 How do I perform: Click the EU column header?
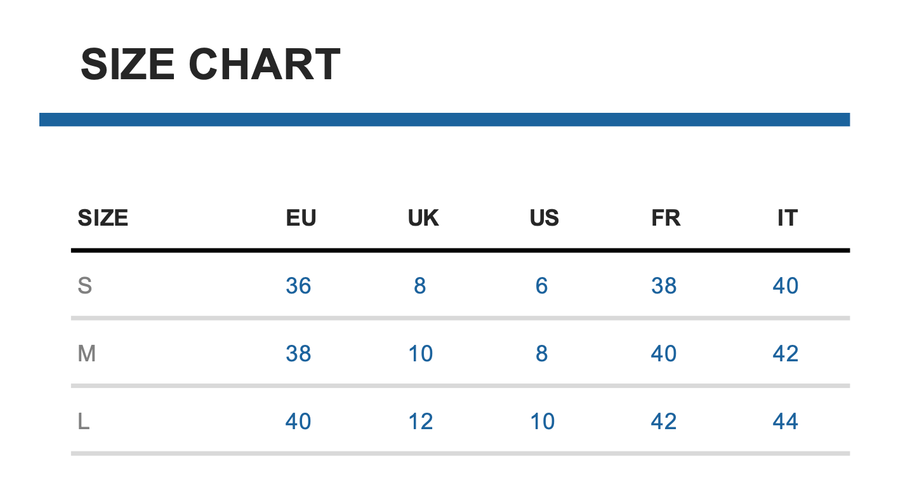301,218
